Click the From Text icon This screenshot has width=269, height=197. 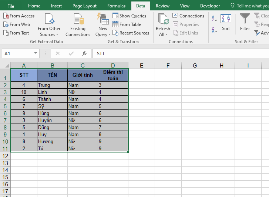point(6,33)
